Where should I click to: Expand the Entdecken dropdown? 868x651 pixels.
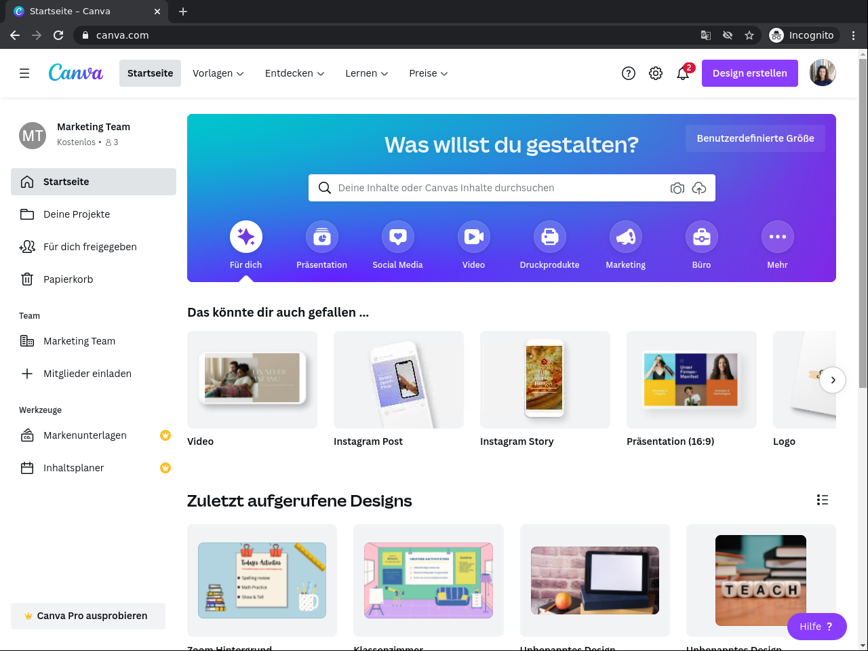pos(294,73)
